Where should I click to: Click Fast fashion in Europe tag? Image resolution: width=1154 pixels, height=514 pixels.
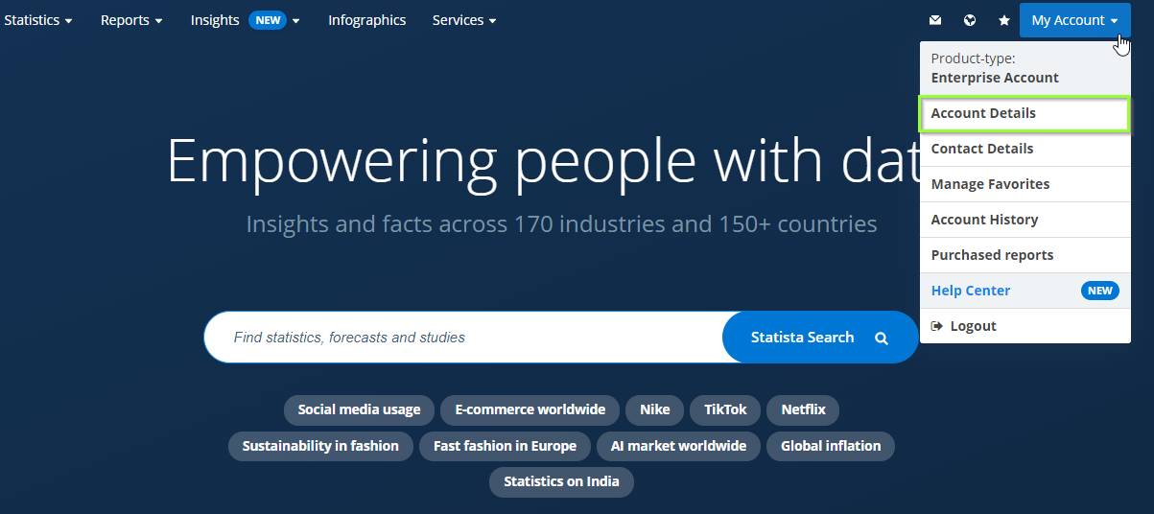pyautogui.click(x=505, y=446)
